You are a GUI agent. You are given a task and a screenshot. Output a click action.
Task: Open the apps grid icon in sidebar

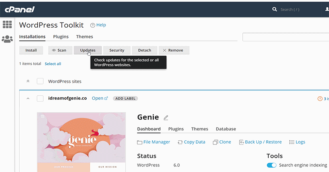pyautogui.click(x=7, y=24)
